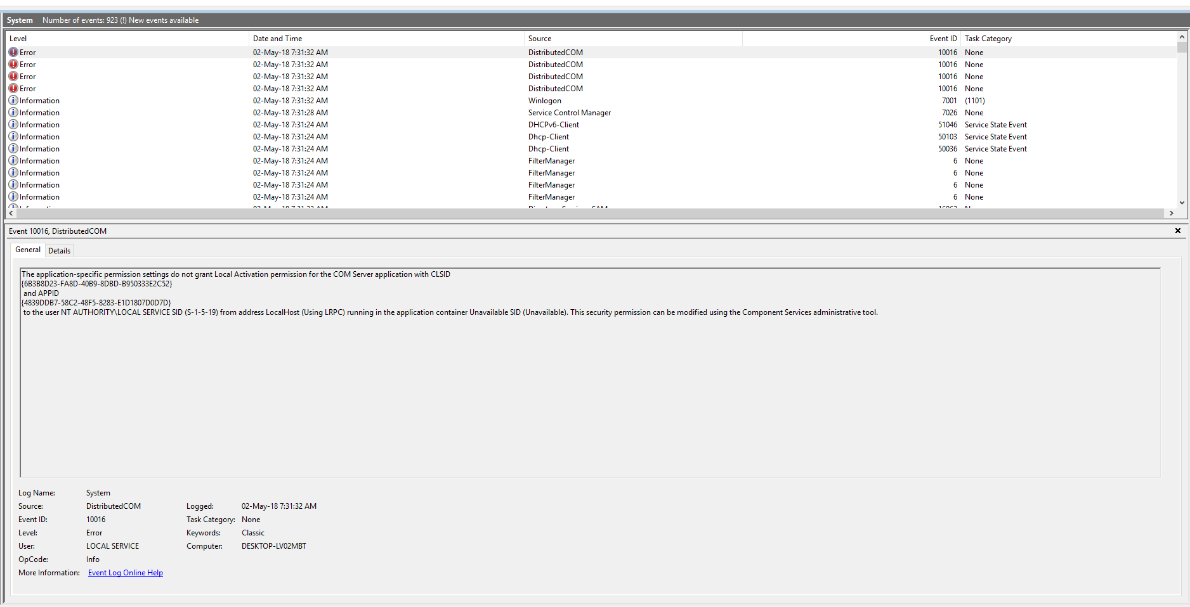Click the Information icon of the Service Control Manager row
The width and height of the screenshot is (1190, 607).
pyautogui.click(x=13, y=112)
